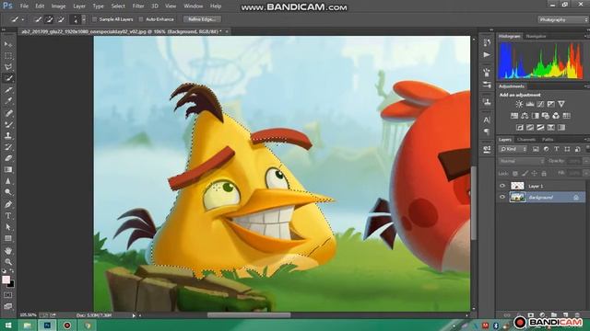Select the Eyedropper tool

(x=8, y=101)
